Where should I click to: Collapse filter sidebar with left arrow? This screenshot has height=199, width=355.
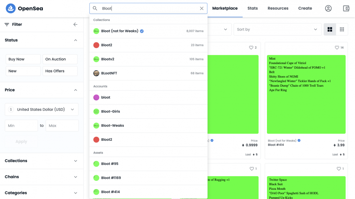[75, 25]
